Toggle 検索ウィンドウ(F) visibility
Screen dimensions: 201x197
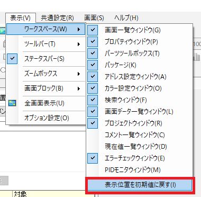coord(139,100)
